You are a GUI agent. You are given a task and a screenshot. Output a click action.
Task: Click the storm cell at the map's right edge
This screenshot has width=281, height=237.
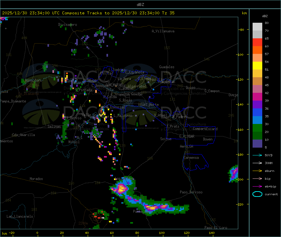(x=233, y=173)
